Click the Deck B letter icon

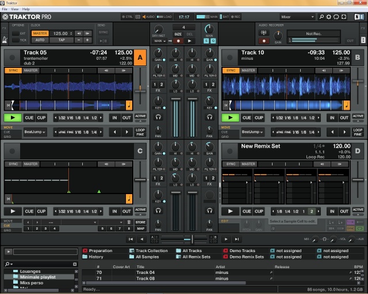tap(358, 57)
